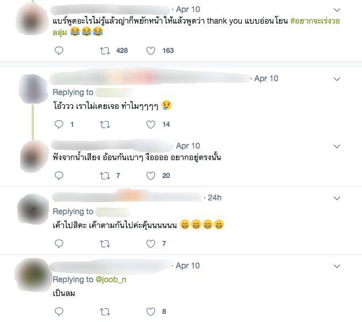Image resolution: width=362 pixels, height=322 pixels.
Task: Like the tweet with 20 likes
Action: [x=151, y=176]
